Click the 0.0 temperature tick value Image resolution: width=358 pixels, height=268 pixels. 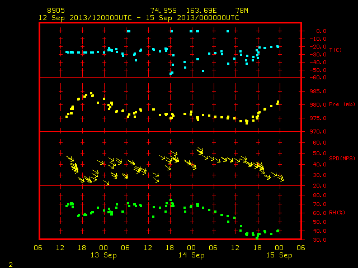click(321, 31)
